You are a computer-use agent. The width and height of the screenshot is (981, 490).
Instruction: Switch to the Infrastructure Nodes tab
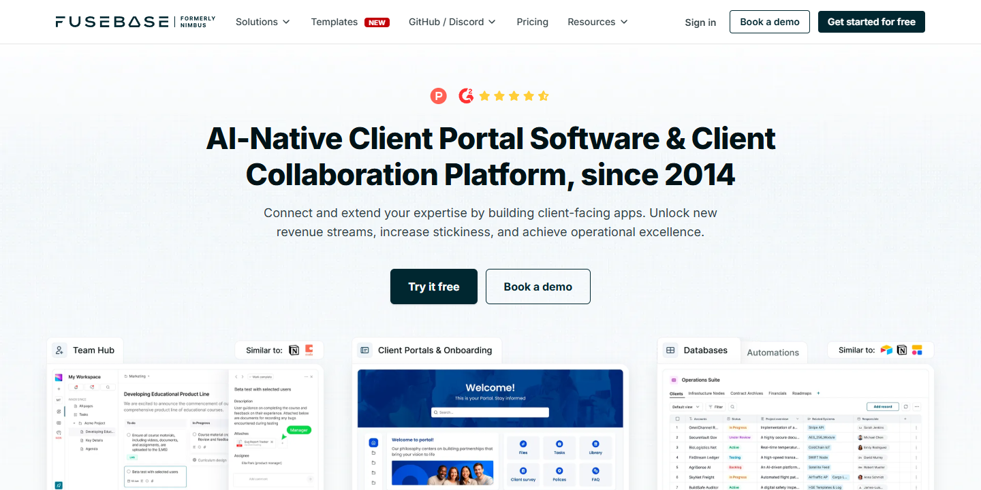[x=706, y=393]
